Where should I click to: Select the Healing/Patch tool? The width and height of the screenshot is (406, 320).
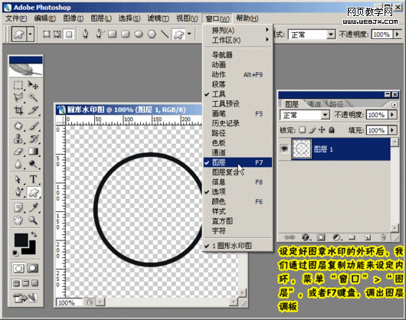tap(18, 126)
